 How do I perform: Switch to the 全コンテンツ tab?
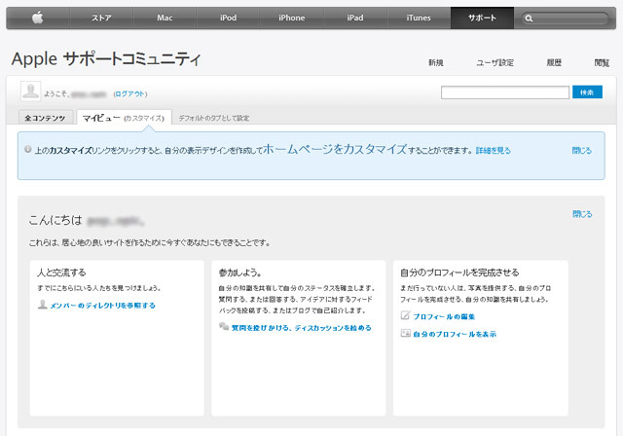[x=46, y=118]
